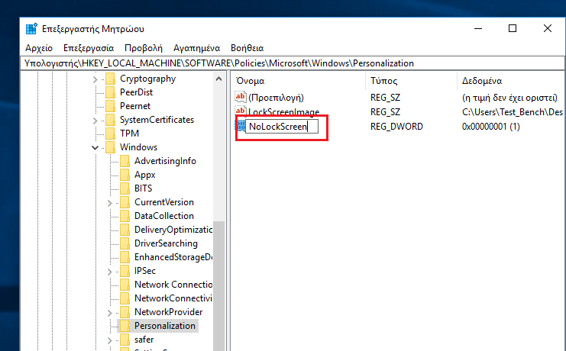Click the string icon of LockScreenImage value

click(241, 111)
